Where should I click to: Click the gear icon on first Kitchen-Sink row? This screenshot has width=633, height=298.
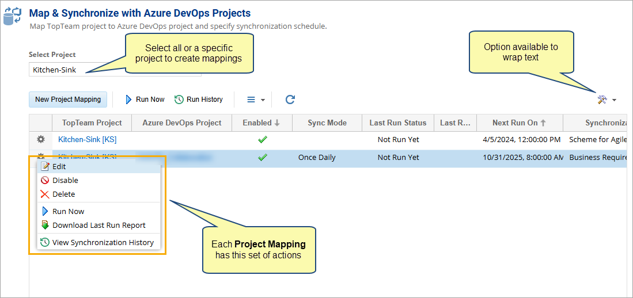pyautogui.click(x=41, y=139)
